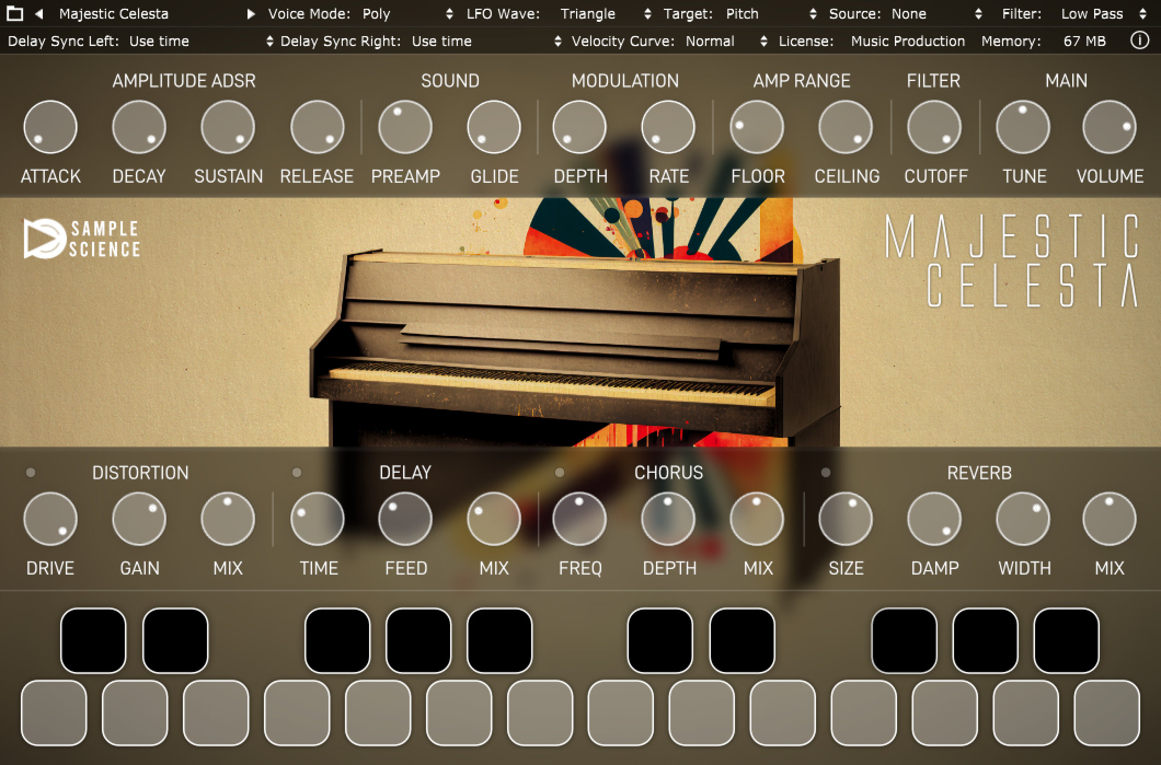Toggle the Reverb effect LED
This screenshot has height=765, width=1161.
click(825, 472)
